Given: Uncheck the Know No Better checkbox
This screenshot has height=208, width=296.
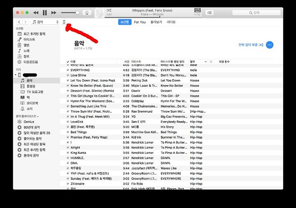Looking at the screenshot, I should (68, 86).
